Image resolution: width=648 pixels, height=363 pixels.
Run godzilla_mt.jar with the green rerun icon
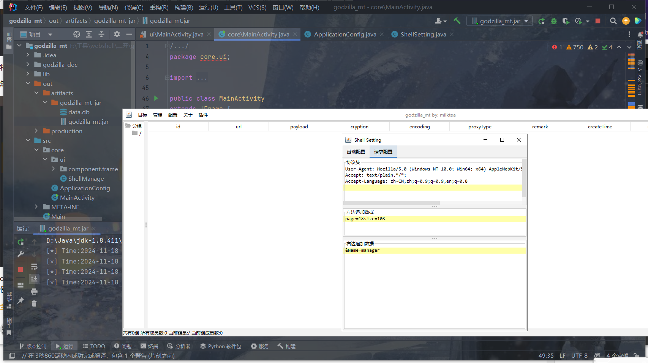click(541, 21)
